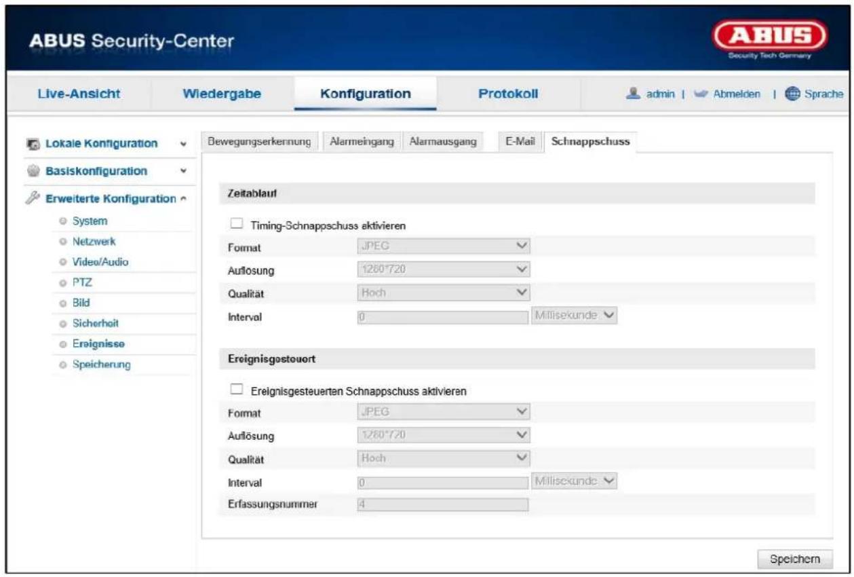Open the Zeitablauf Format JPEG dropdown

(x=442, y=245)
